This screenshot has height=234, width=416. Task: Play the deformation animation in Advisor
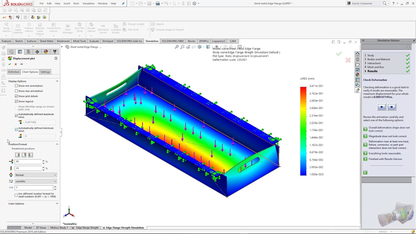pyautogui.click(x=382, y=107)
